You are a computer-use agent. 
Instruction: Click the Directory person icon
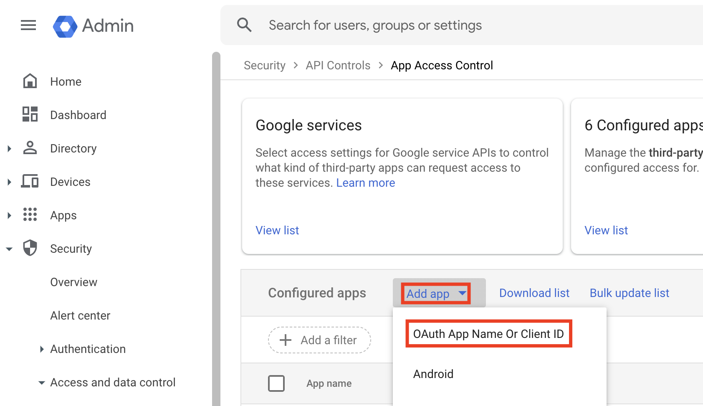pos(30,148)
